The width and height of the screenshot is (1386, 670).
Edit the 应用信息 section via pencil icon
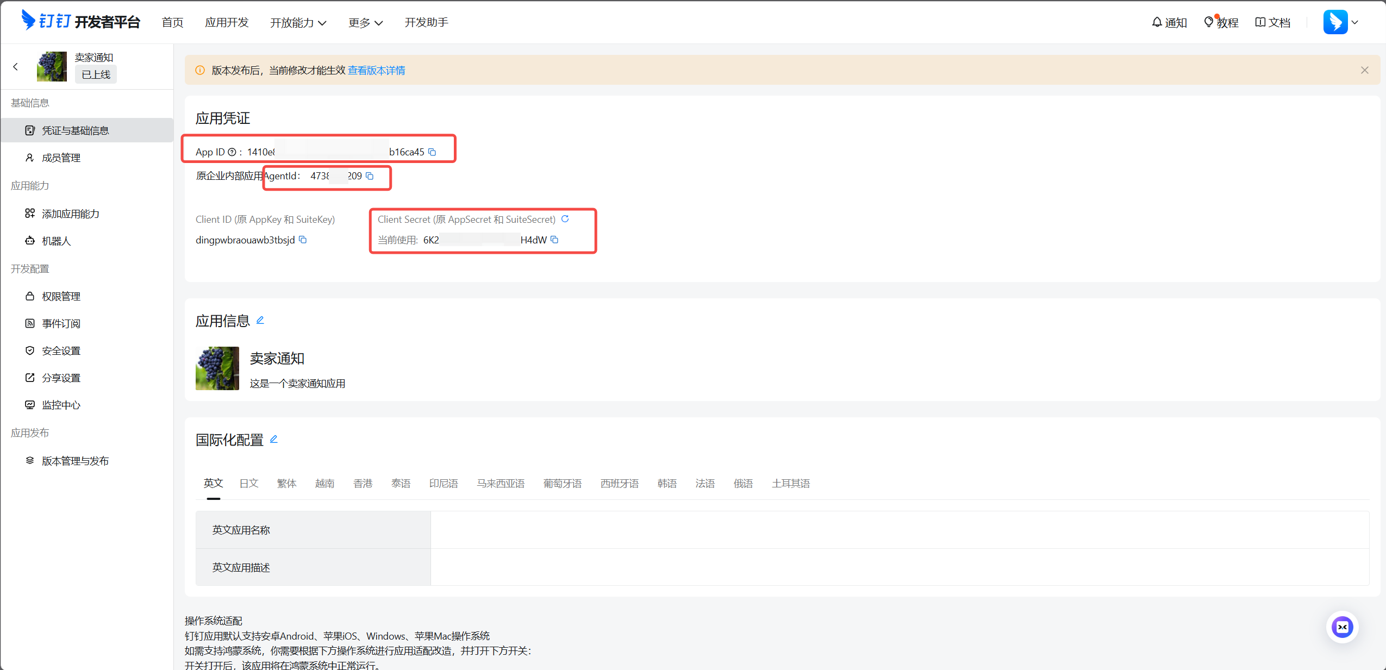(260, 320)
